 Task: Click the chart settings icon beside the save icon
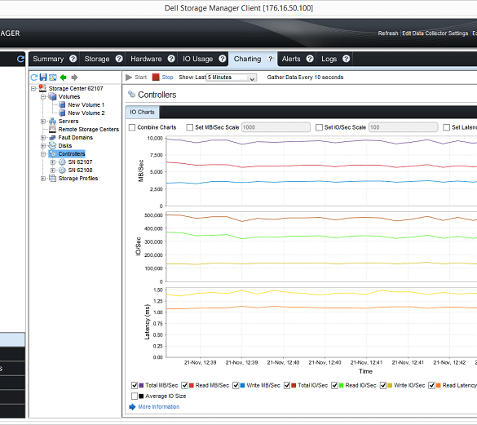tap(53, 77)
